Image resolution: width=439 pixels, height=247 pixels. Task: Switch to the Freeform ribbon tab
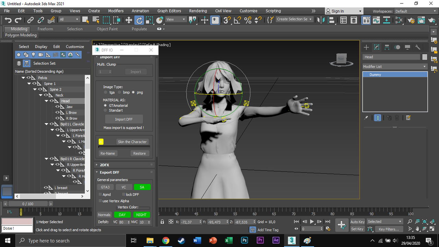pos(45,29)
